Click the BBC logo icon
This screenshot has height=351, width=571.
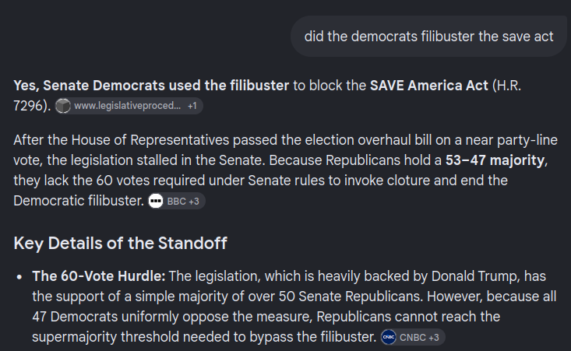click(156, 201)
